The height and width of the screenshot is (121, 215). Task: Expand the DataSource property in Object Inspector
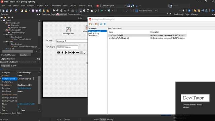[1, 85]
